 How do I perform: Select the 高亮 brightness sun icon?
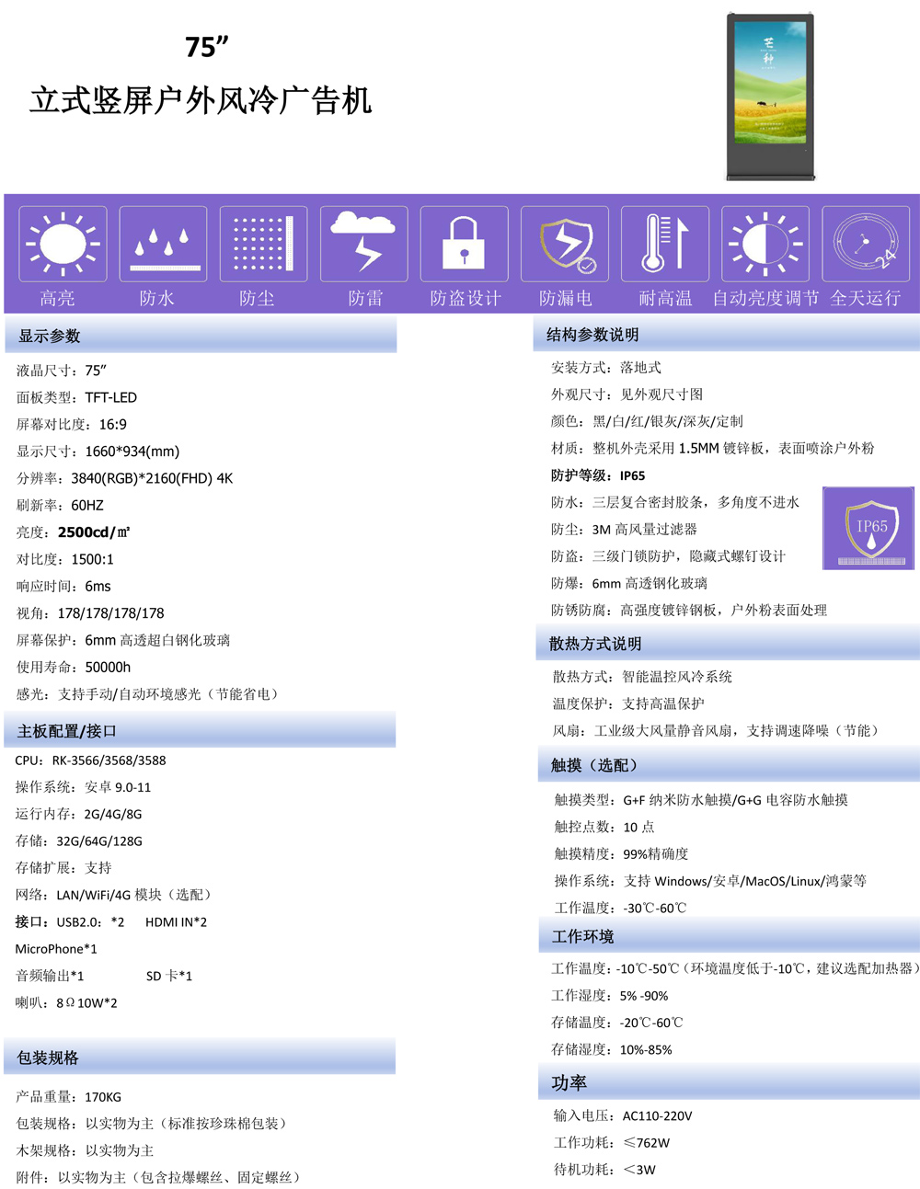[62, 244]
